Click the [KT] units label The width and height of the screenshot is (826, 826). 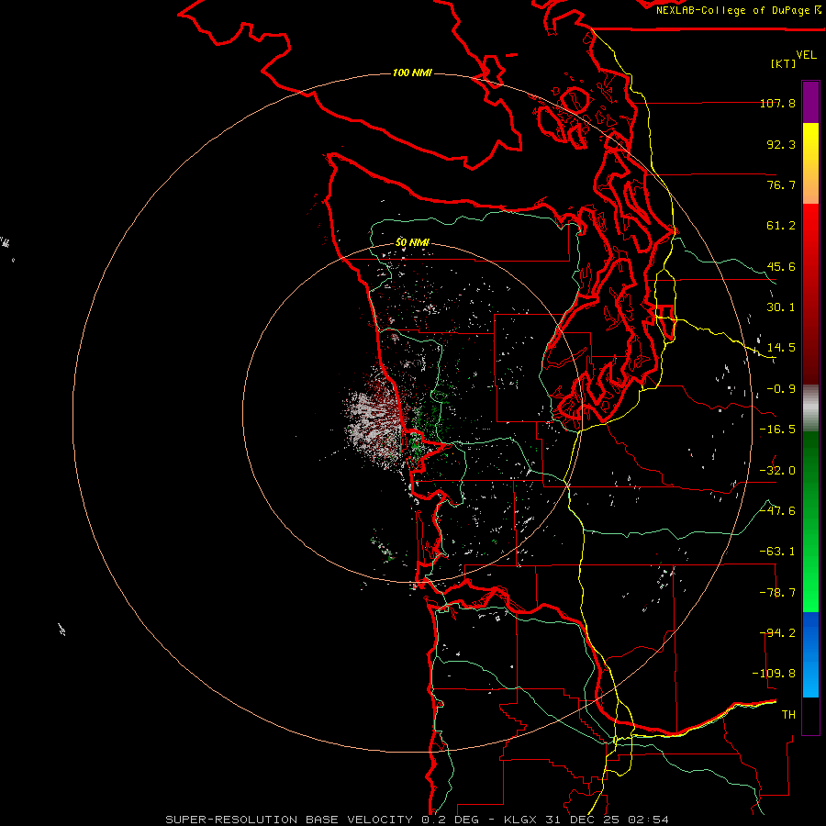[784, 63]
